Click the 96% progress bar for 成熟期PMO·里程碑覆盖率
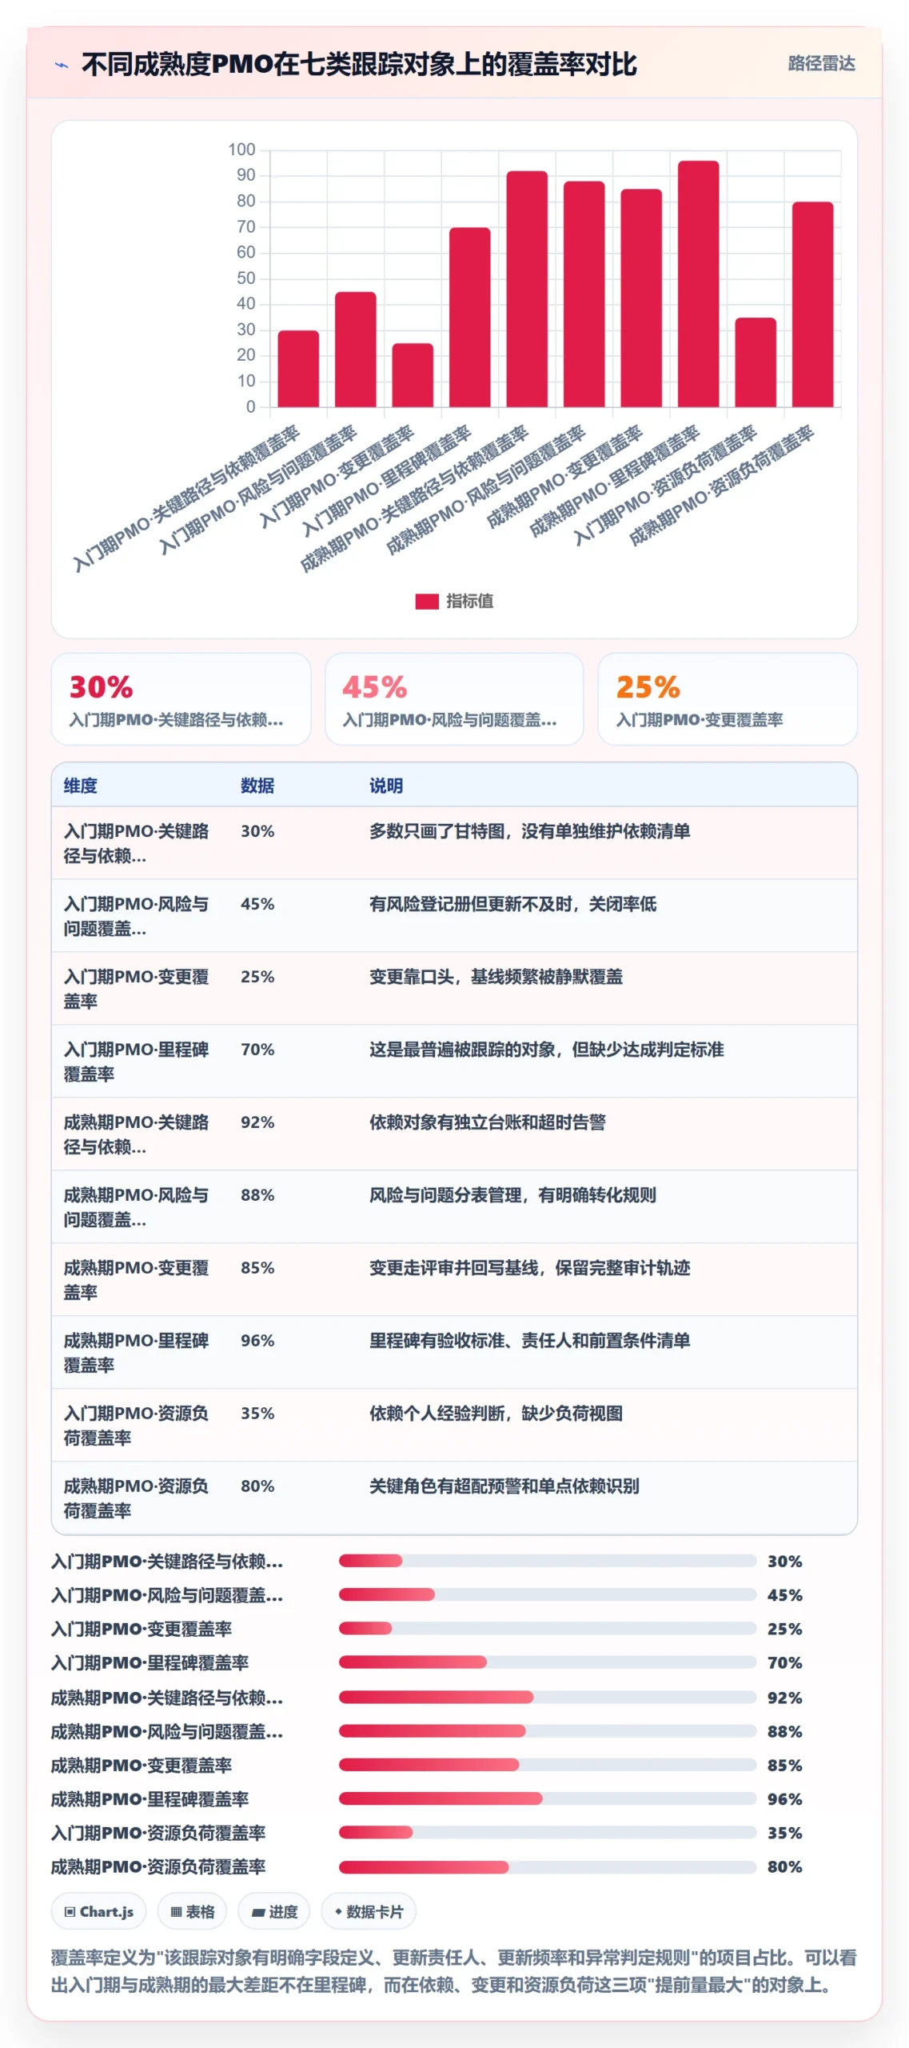Image resolution: width=909 pixels, height=2048 pixels. click(547, 1798)
